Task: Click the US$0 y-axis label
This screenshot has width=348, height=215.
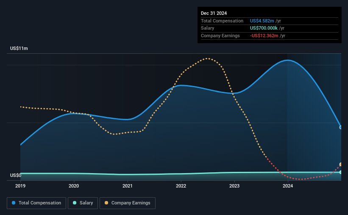Action: click(16, 175)
